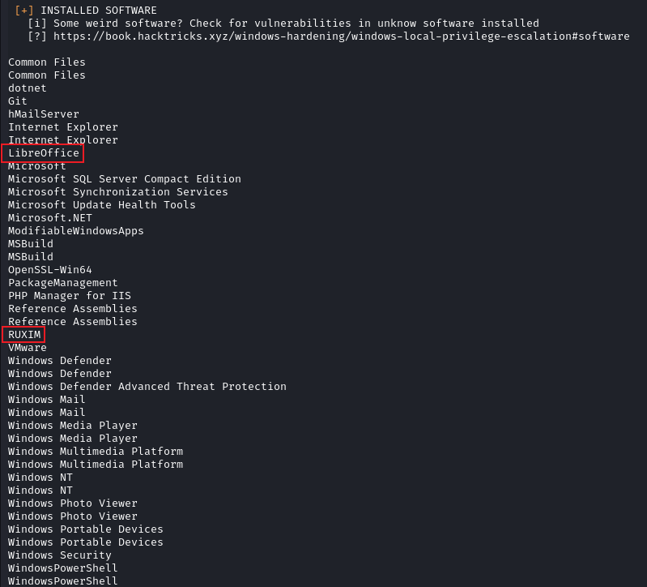This screenshot has height=587, width=647.
Task: Select the OpenSSL-Win64 entry
Action: pyautogui.click(x=50, y=270)
